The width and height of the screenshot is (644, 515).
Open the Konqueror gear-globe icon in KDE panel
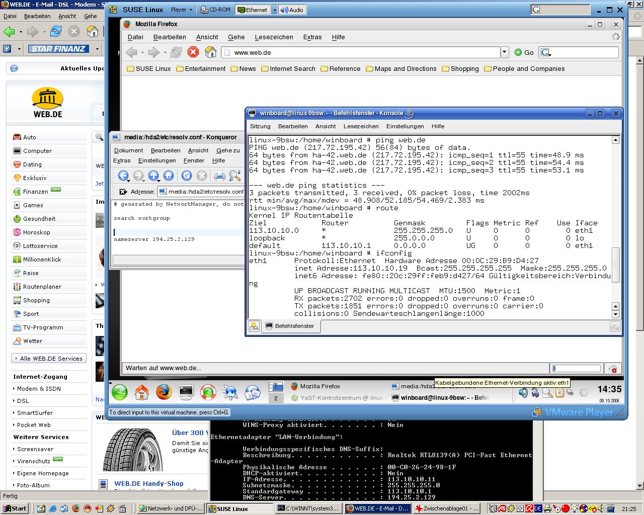point(230,392)
